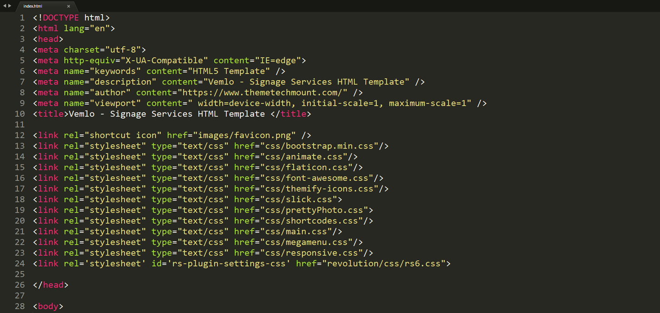This screenshot has width=660, height=313.
Task: Click line number 28 in gutter
Action: (x=20, y=306)
